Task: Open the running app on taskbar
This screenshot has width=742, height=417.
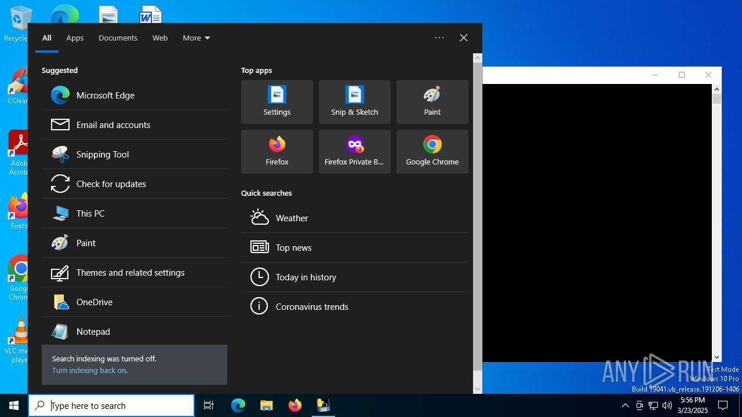Action: [x=323, y=405]
